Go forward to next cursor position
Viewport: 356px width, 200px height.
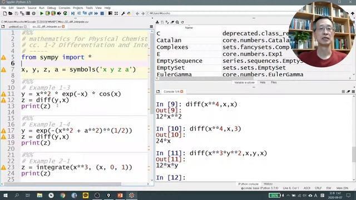click(143, 13)
